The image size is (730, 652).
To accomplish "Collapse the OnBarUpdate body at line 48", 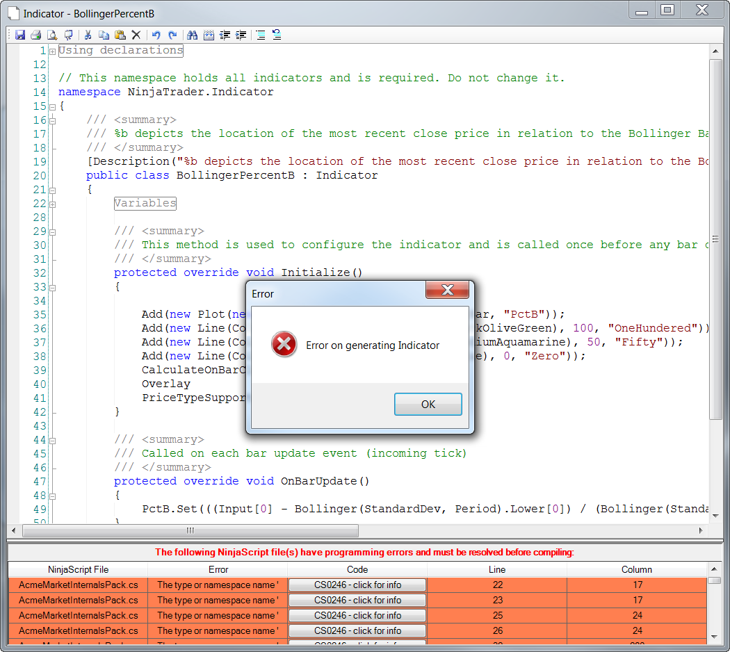I will pyautogui.click(x=53, y=496).
